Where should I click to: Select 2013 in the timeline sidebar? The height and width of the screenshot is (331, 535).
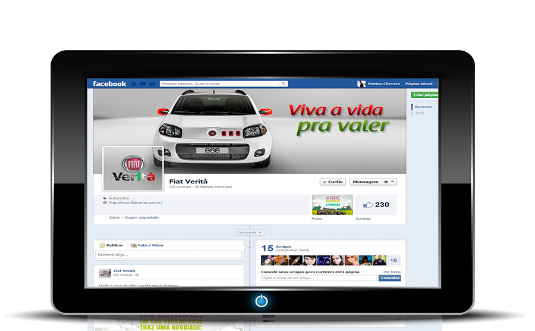419,113
